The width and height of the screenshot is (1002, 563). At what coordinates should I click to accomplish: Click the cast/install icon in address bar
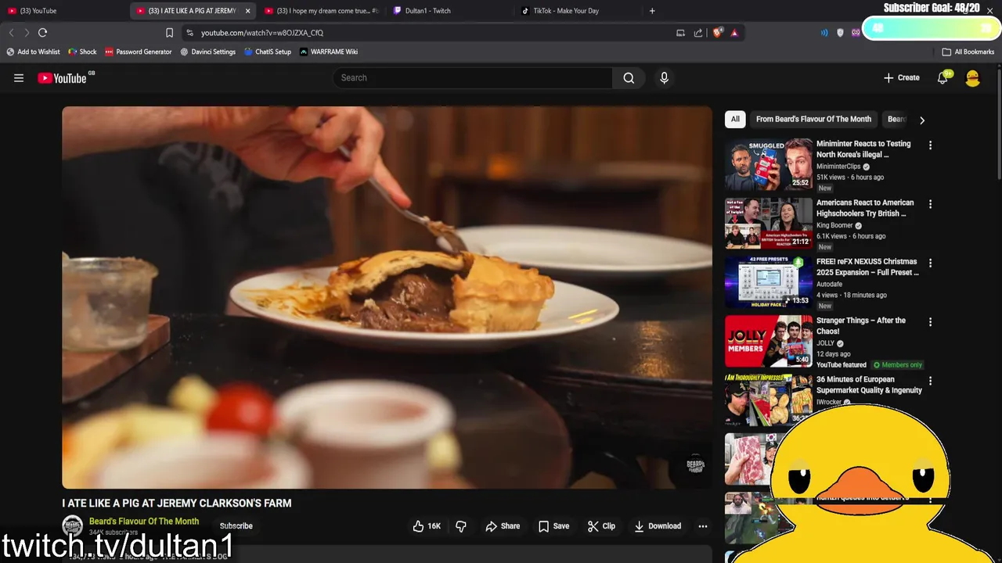680,33
